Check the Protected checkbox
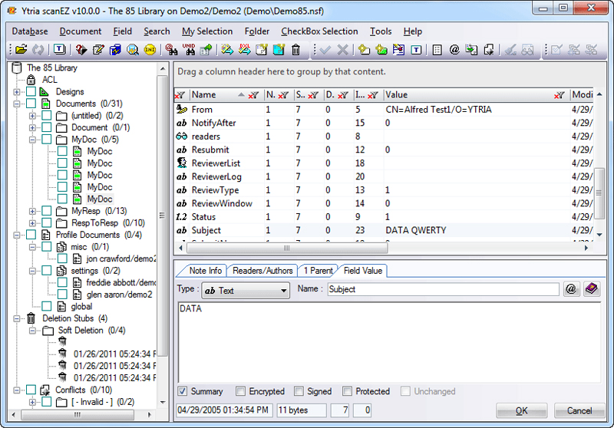 point(347,391)
